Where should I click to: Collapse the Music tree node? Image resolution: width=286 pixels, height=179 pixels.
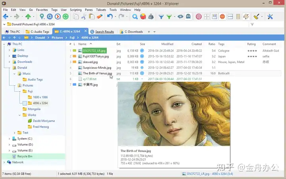tap(14, 74)
